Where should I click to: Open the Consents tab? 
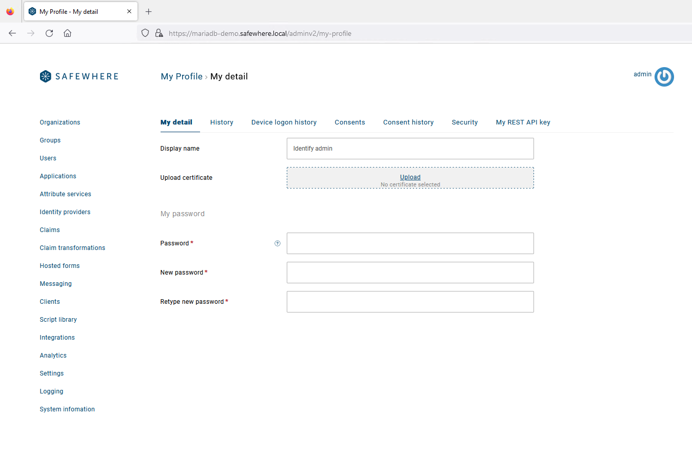[350, 122]
